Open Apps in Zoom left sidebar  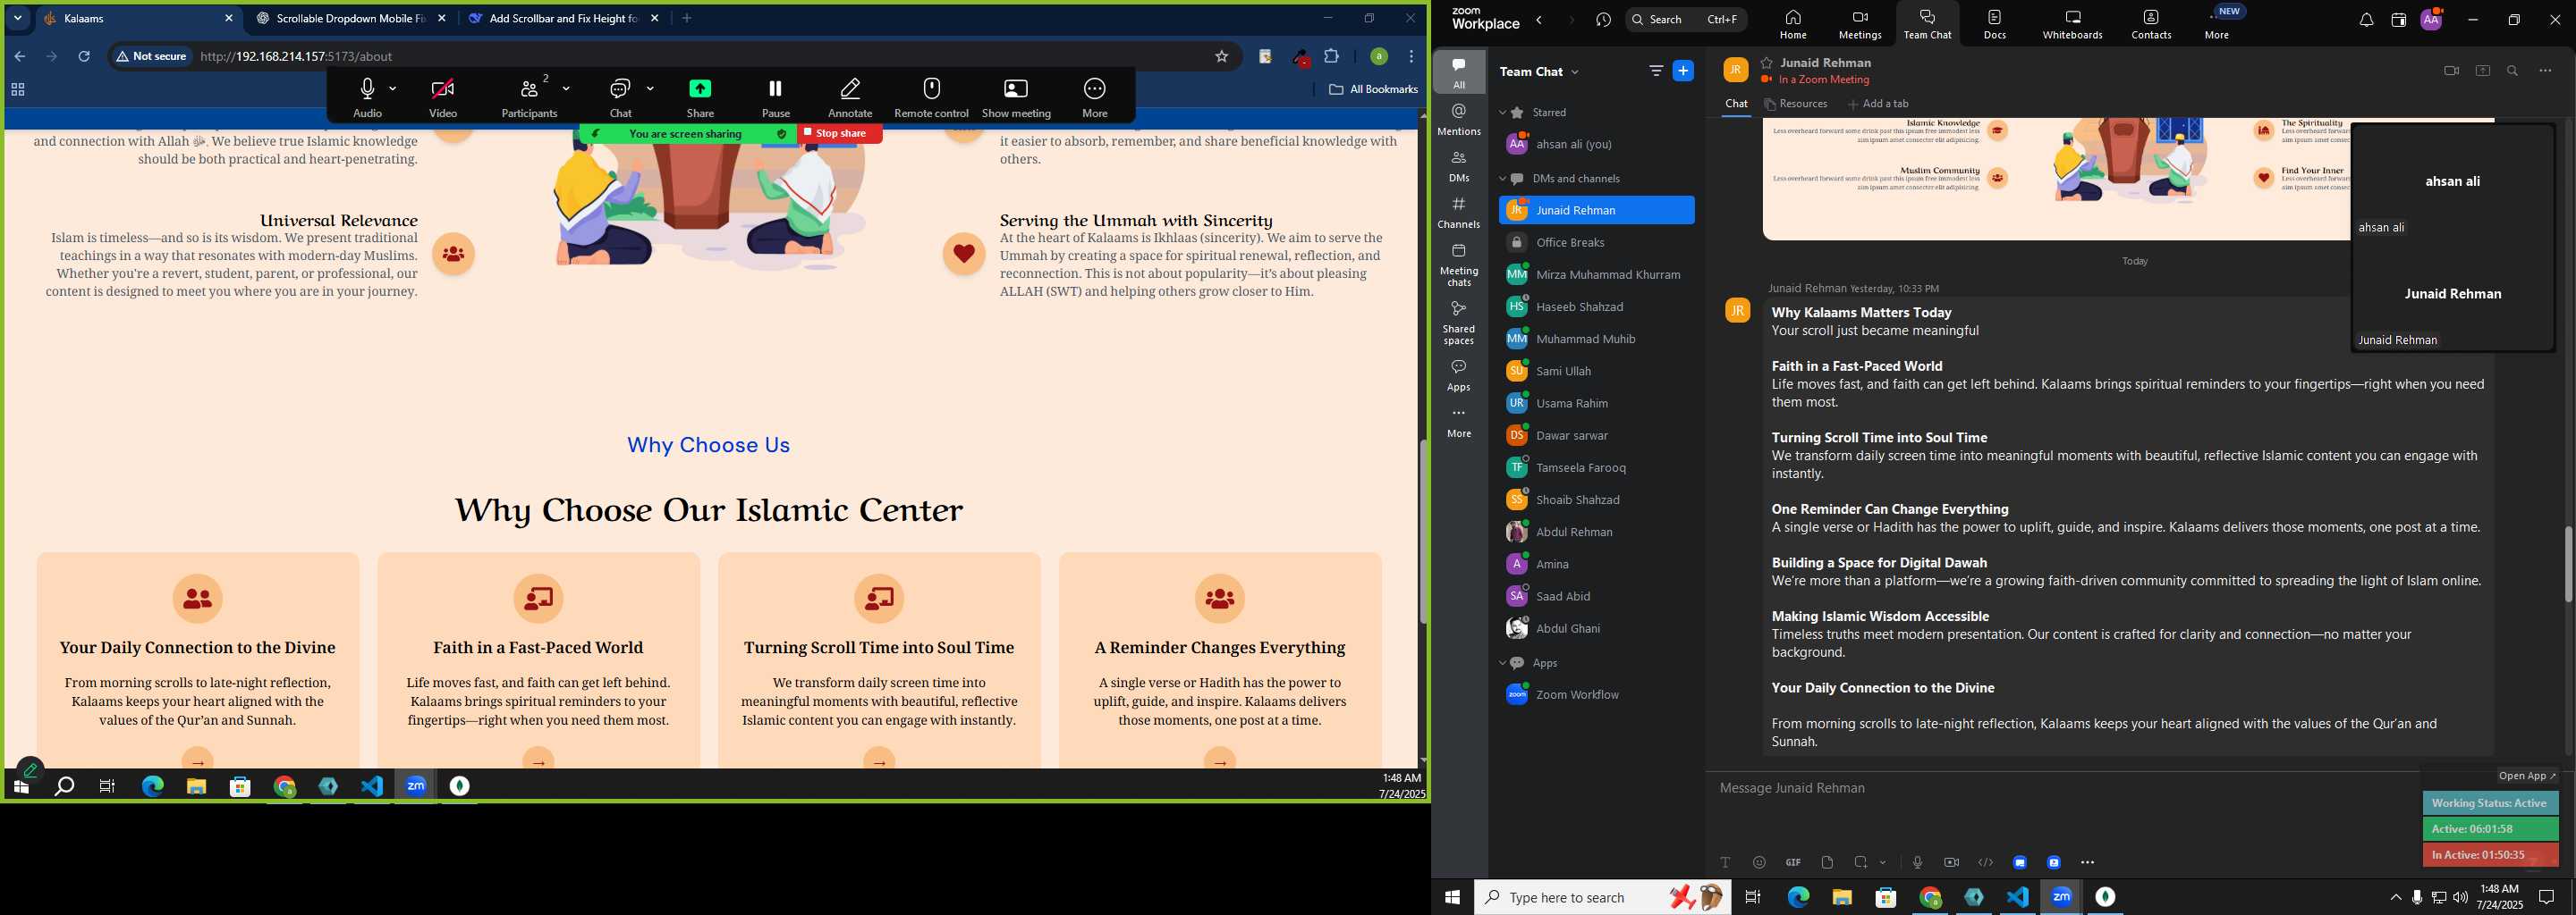point(1459,374)
